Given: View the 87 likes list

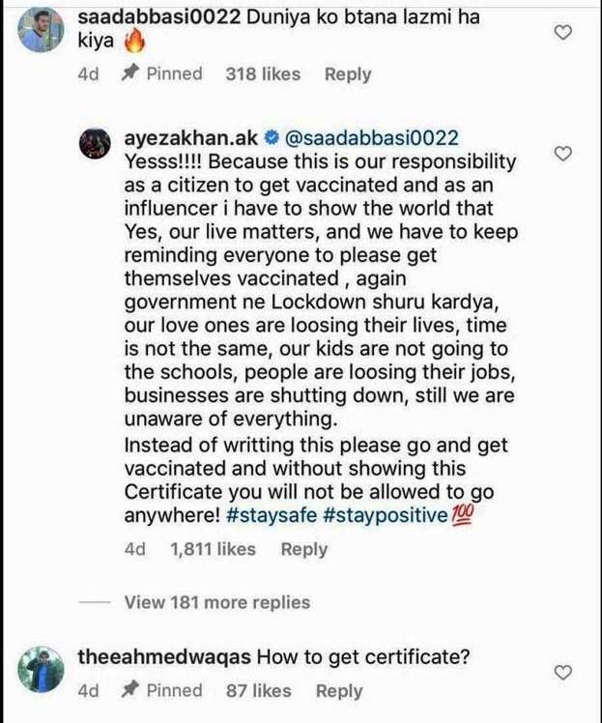Looking at the screenshot, I should (259, 690).
